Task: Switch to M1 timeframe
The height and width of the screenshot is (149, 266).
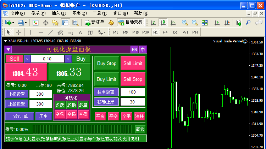Action: click(116, 32)
